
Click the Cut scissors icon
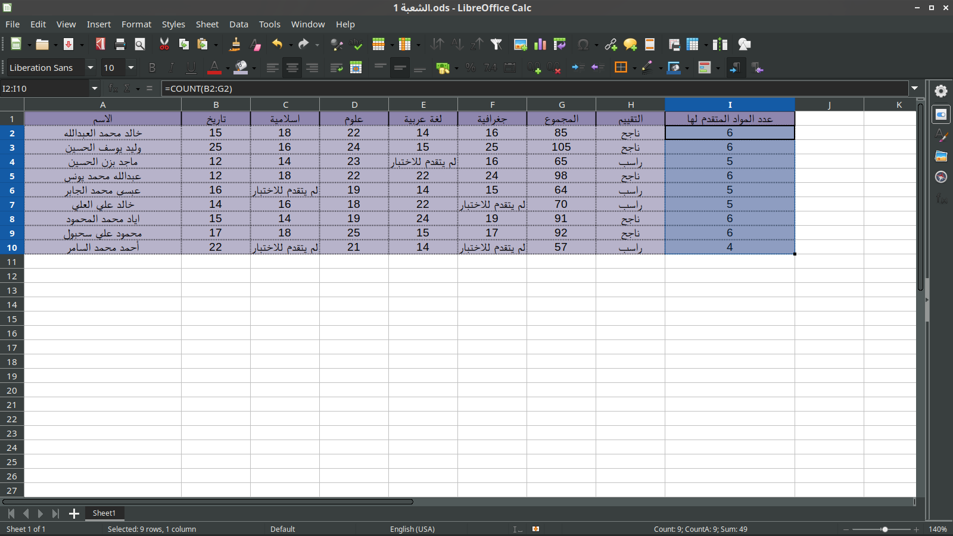(x=164, y=45)
